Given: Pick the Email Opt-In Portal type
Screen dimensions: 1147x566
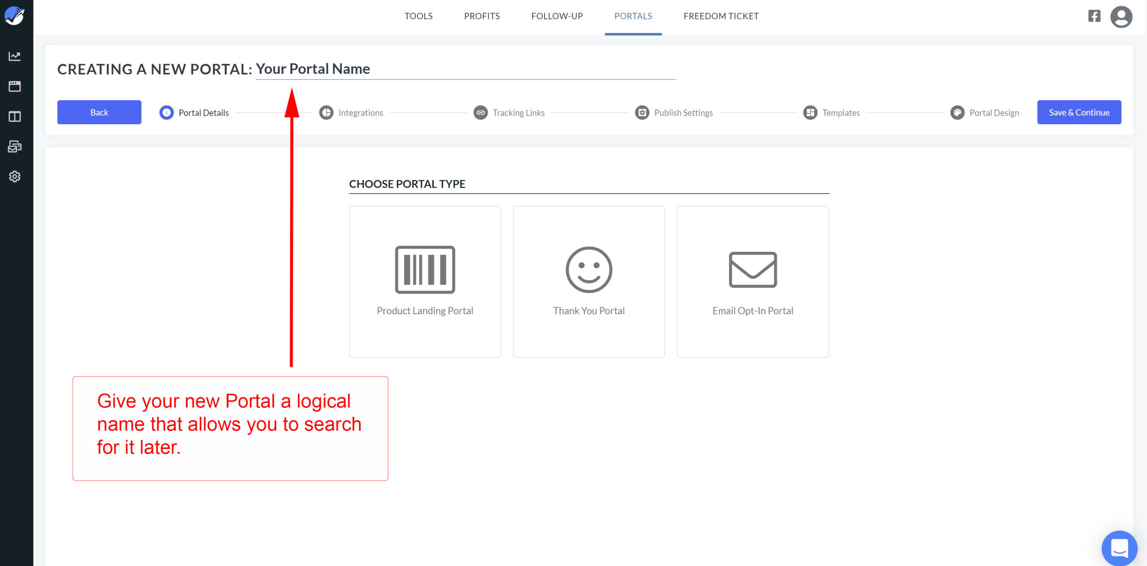Looking at the screenshot, I should coord(753,281).
